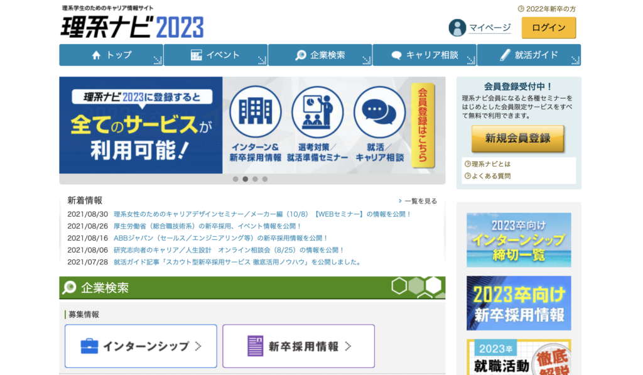Open the 一覧を見る link

pyautogui.click(x=421, y=201)
